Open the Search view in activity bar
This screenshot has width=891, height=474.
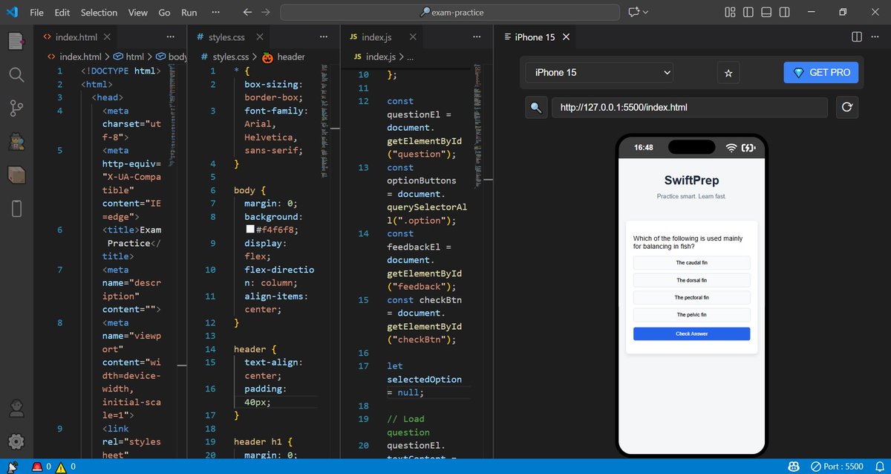pos(16,74)
